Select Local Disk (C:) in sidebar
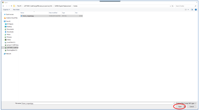The height and width of the screenshot is (110, 199). point(11,42)
